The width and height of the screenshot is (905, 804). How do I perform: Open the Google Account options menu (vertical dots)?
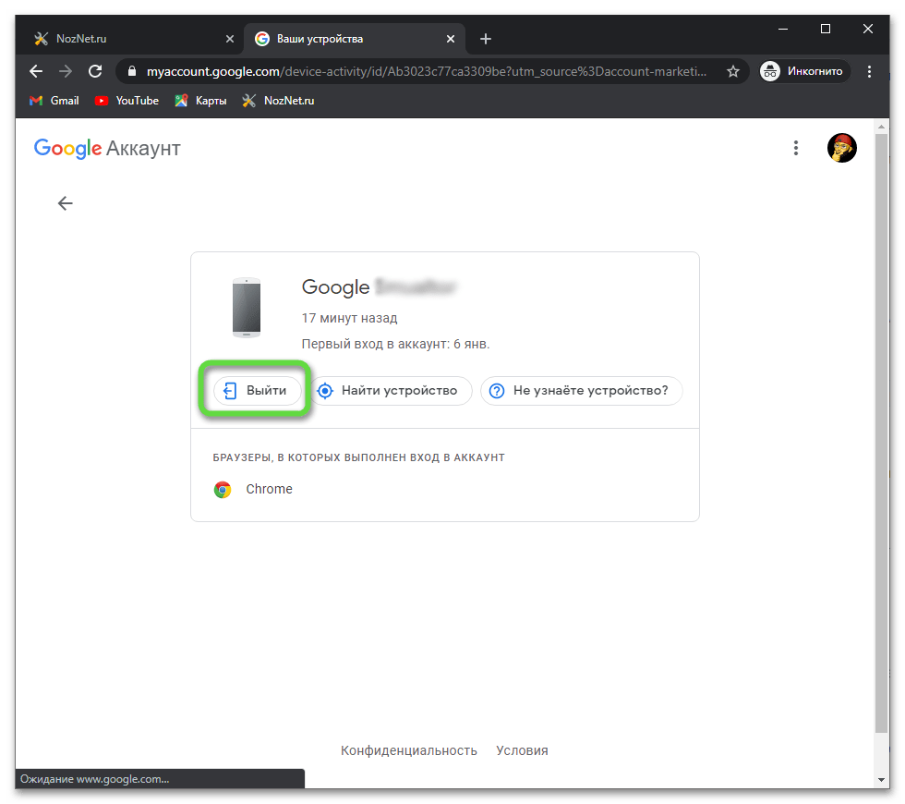pyautogui.click(x=796, y=148)
